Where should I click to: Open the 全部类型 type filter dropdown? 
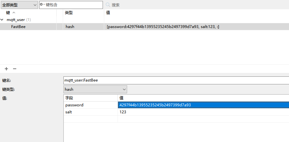19,5
